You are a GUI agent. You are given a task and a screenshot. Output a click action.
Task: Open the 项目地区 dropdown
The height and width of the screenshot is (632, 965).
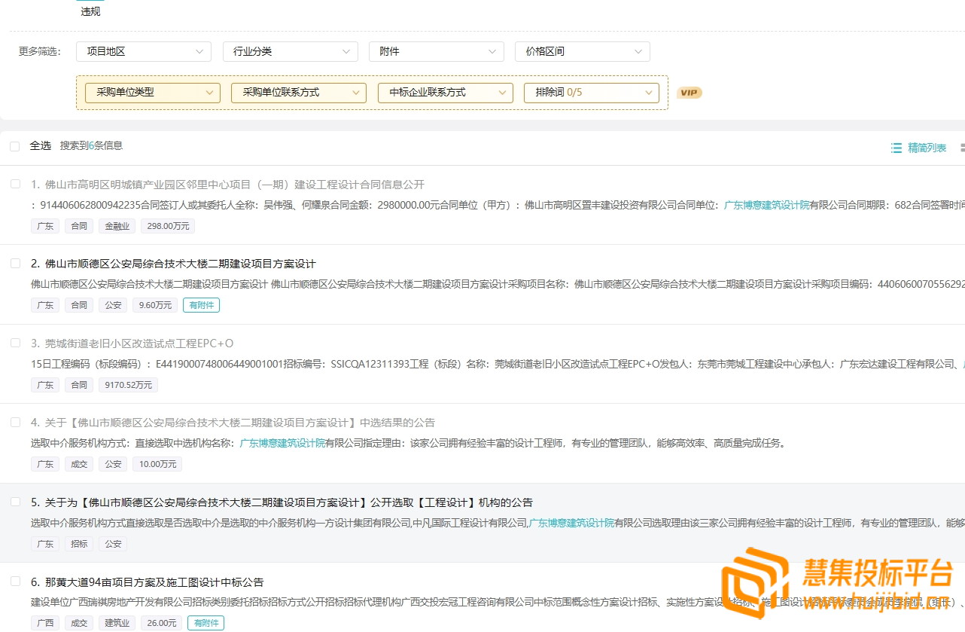144,51
